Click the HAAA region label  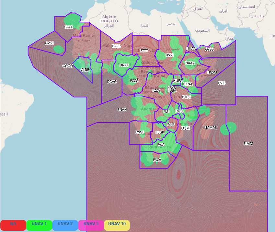[x=190, y=63]
